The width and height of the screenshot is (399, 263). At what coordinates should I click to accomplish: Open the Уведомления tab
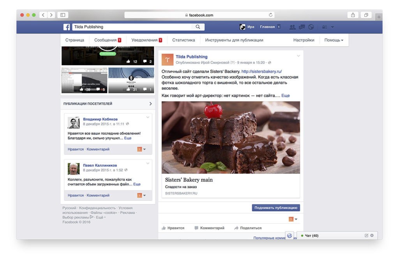[147, 40]
